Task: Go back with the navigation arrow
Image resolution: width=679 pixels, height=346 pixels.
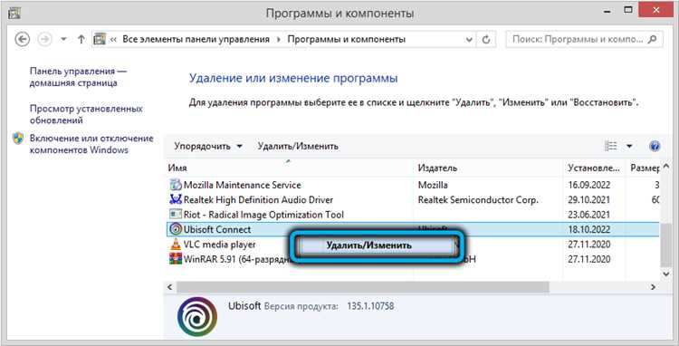Action: tap(22, 40)
